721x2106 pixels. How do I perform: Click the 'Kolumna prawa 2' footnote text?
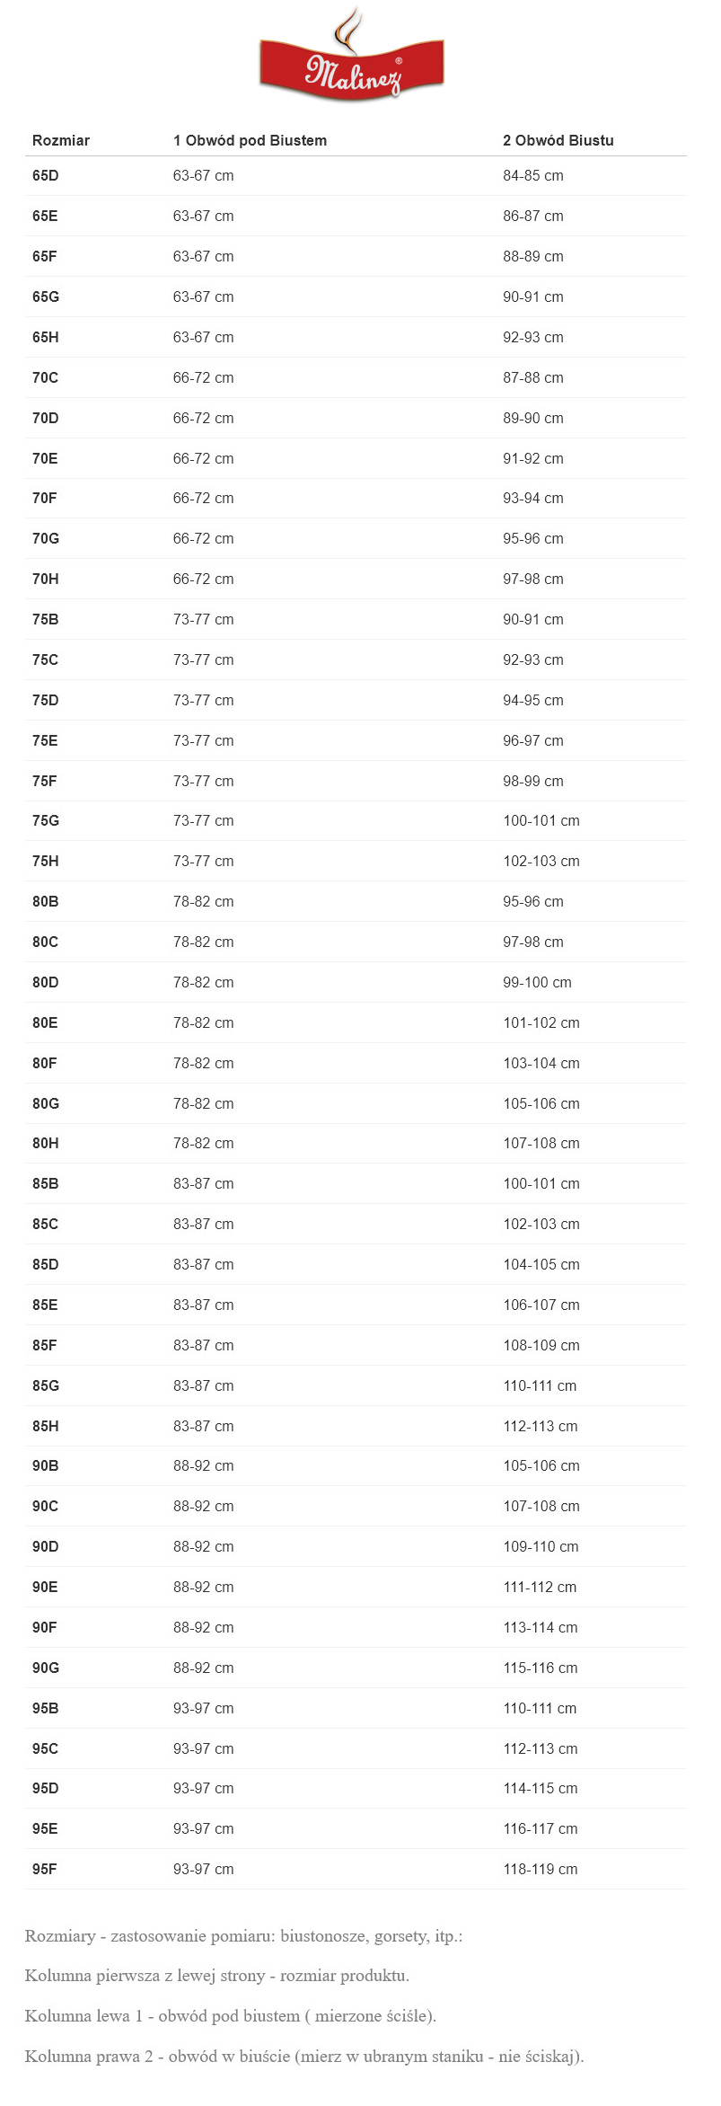click(303, 2056)
